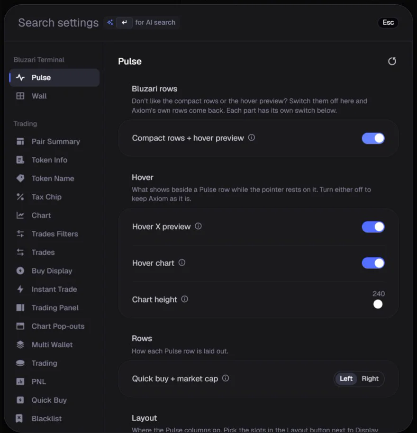Click the Hover section heading

coord(143,177)
